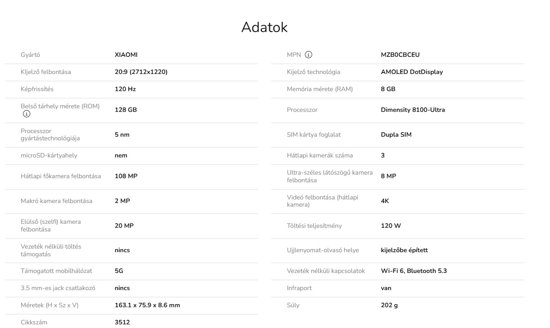Click the 120 W charging power value
This screenshot has width=550, height=328.
coord(391,226)
